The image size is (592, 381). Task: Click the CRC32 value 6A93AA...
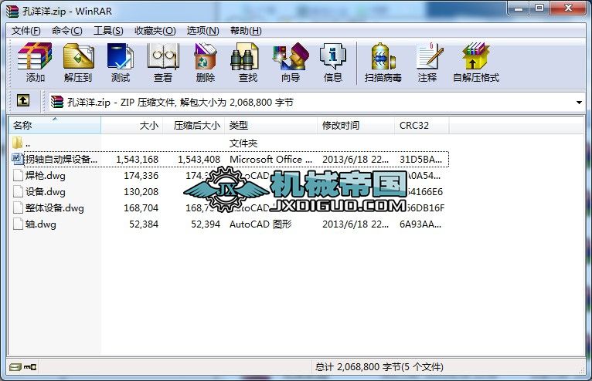click(x=420, y=224)
